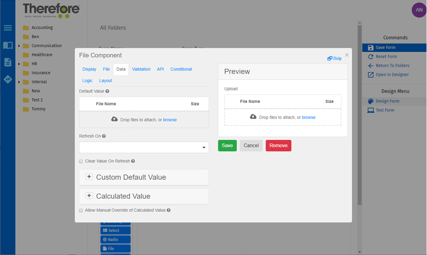Click the document icon in left sidebar
The width and height of the screenshot is (427, 255).
[x=8, y=62]
